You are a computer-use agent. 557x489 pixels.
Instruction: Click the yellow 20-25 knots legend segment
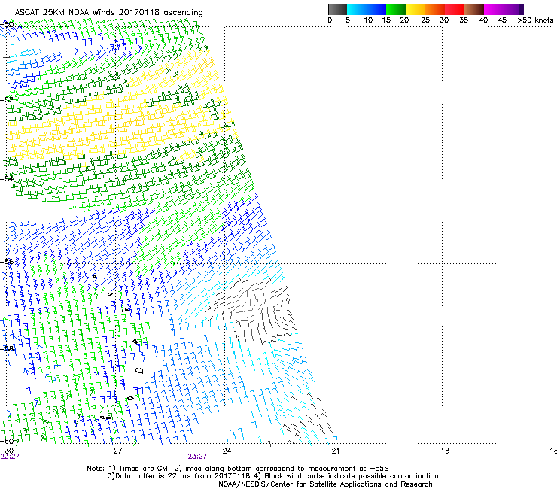[x=415, y=9]
